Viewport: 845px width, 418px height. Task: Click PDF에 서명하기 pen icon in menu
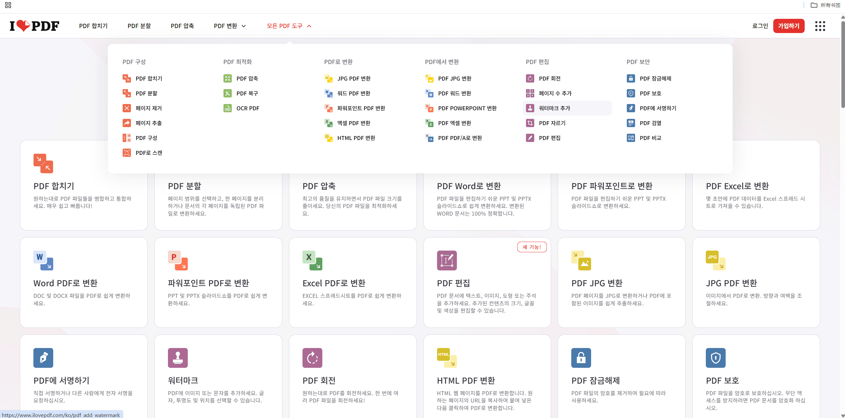631,108
